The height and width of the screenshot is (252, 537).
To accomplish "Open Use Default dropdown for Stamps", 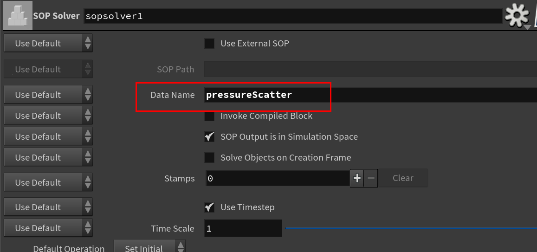I will [48, 182].
